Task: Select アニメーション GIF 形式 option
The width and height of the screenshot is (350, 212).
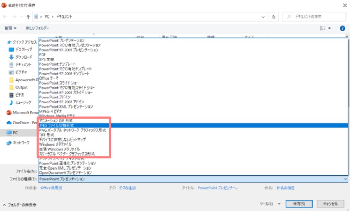Action: click(56, 121)
